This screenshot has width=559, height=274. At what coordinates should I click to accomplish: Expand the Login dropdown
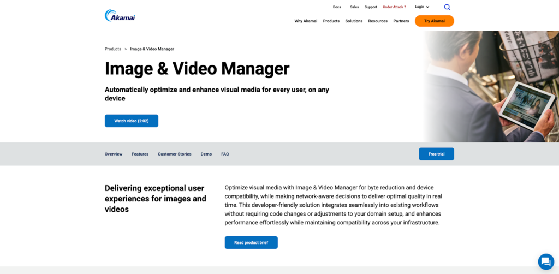click(x=421, y=7)
